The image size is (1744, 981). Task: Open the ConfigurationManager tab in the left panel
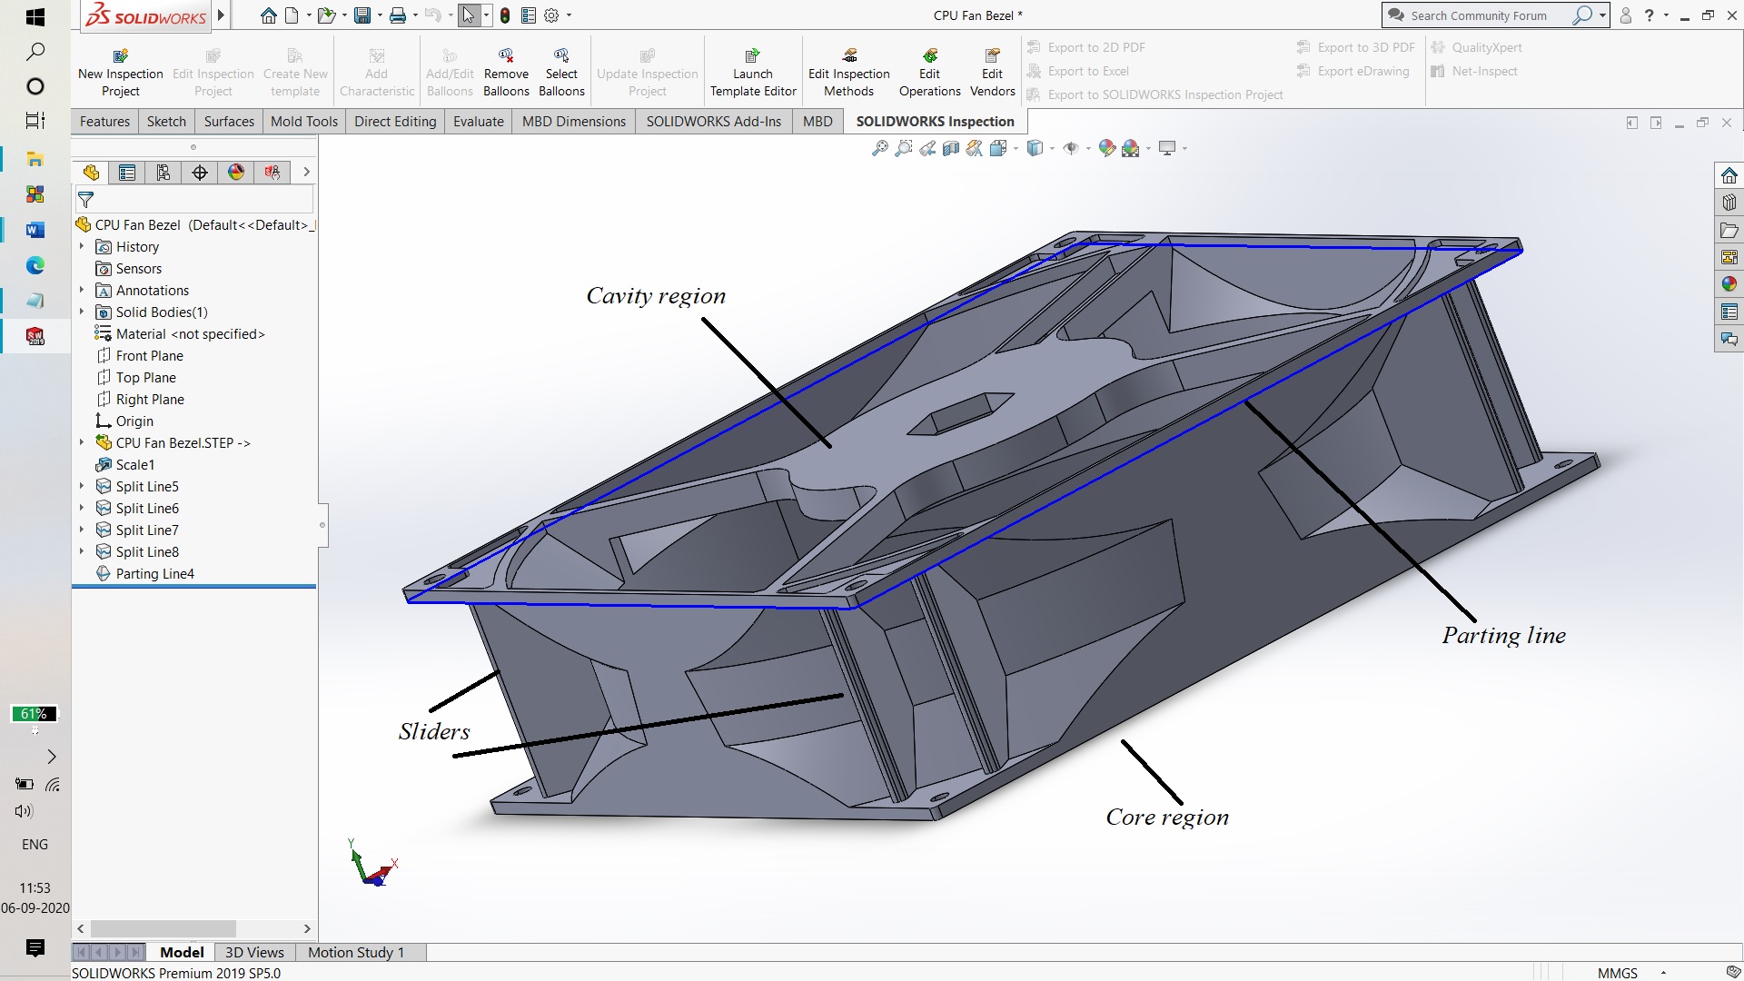point(163,172)
